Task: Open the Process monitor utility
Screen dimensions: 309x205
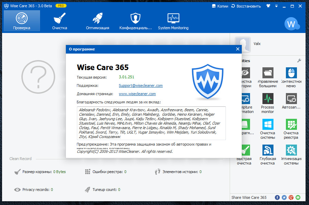Action: [268, 103]
